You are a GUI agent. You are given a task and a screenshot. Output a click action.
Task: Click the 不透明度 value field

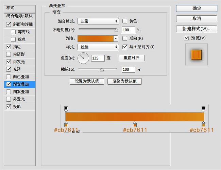(129, 30)
